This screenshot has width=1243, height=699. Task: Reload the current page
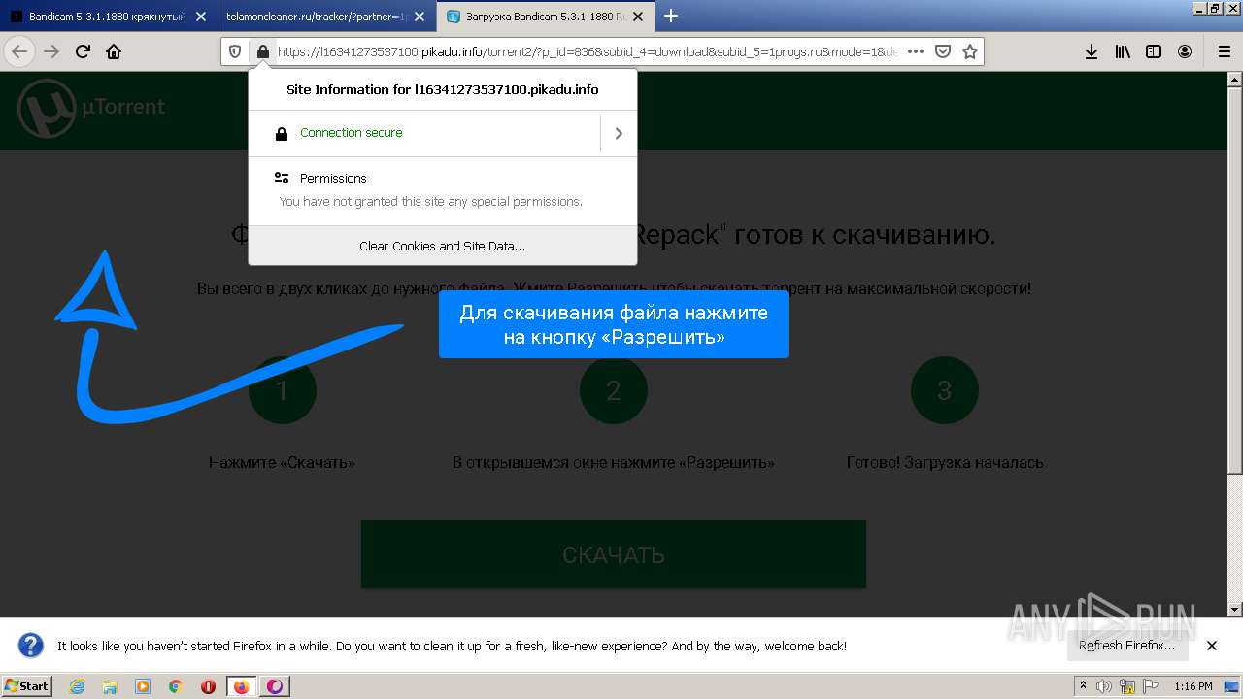pyautogui.click(x=83, y=51)
